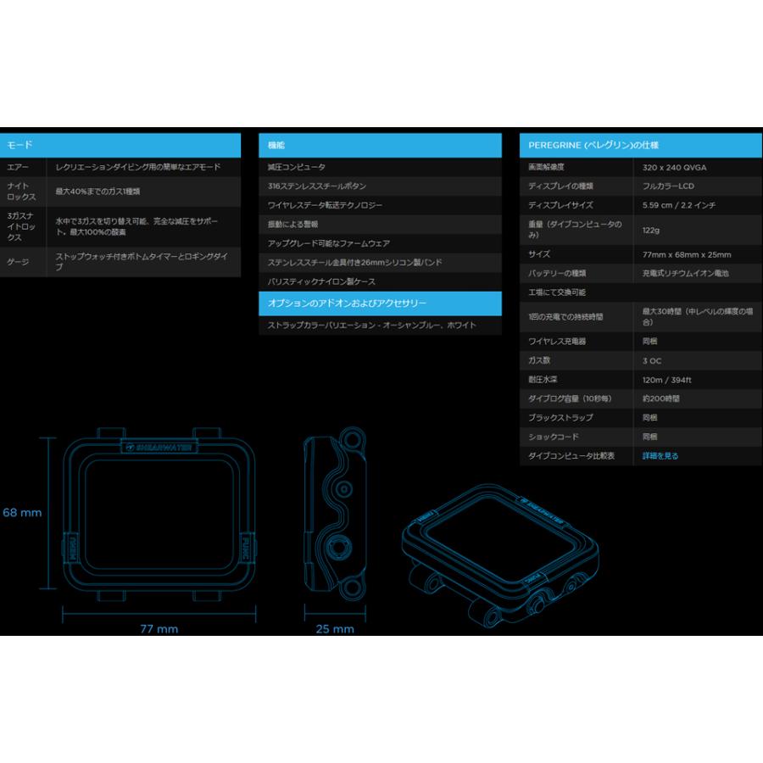The image size is (763, 763).
Task: Click the 25 mm depth dimension label
Action: pyautogui.click(x=335, y=629)
